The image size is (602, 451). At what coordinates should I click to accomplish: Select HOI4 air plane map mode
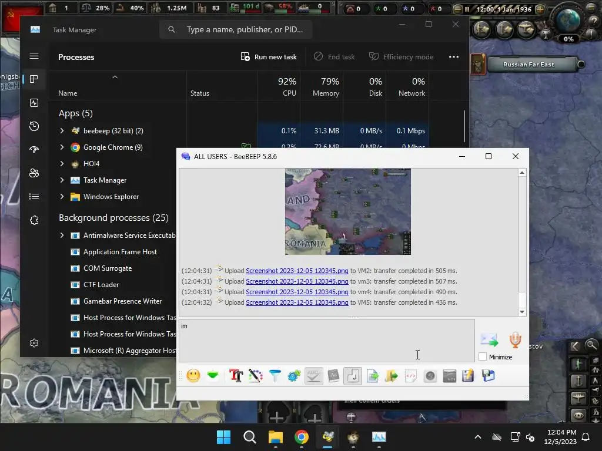578,399
